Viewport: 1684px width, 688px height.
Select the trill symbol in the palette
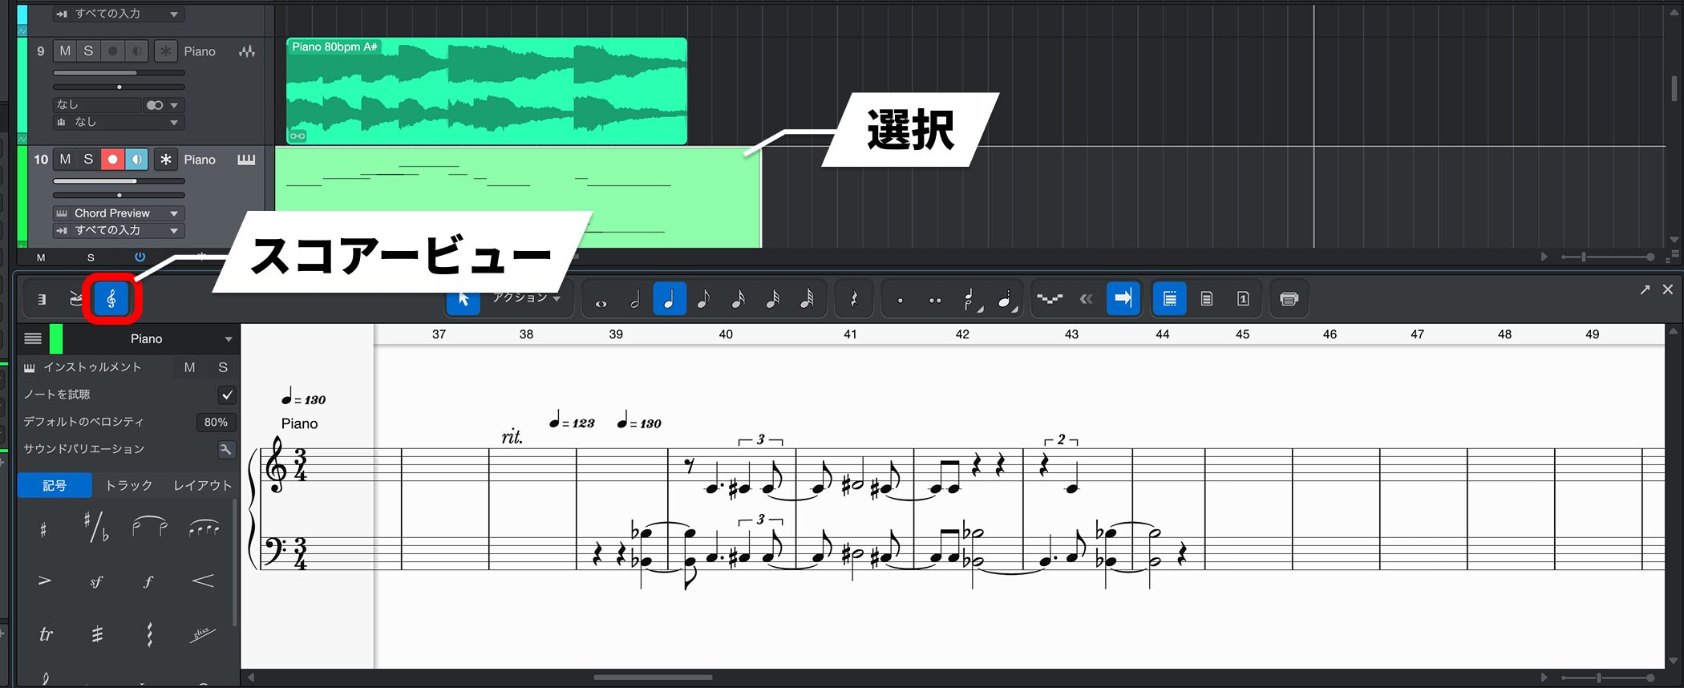(x=46, y=634)
